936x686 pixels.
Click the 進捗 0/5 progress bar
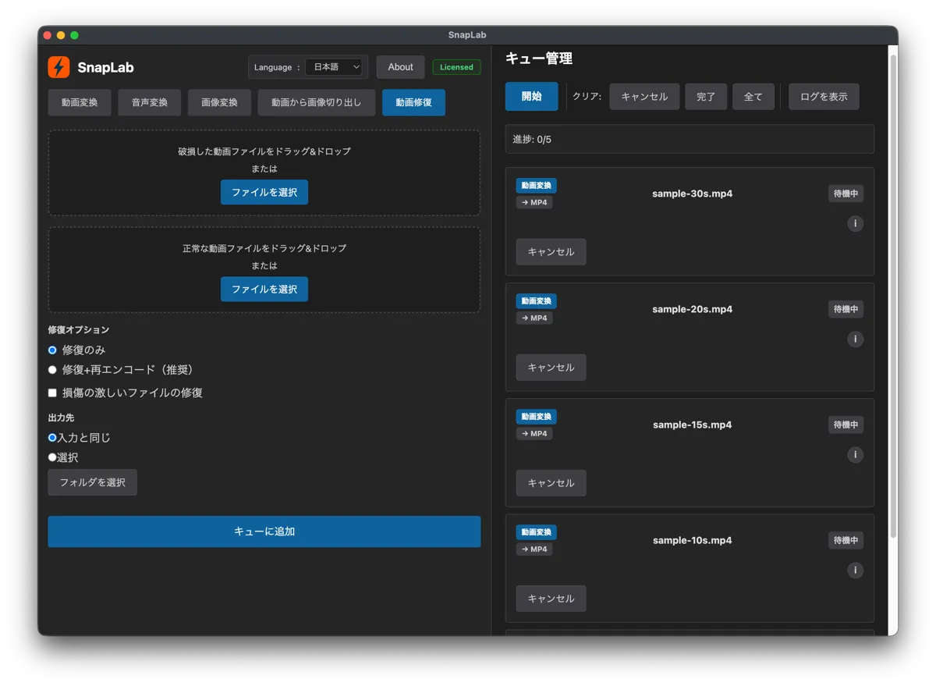click(x=690, y=138)
